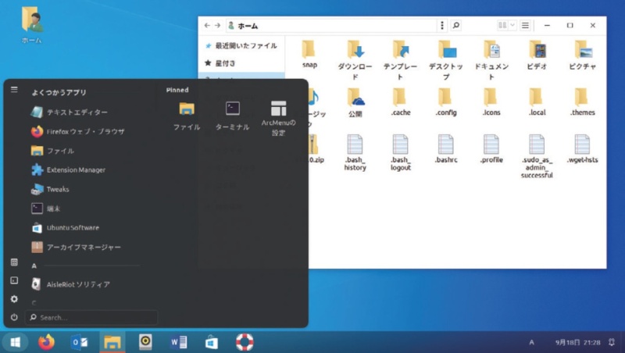Viewport: 625px width, 353px height.
Task: Open the word processor on taskbar
Action: [x=179, y=342]
